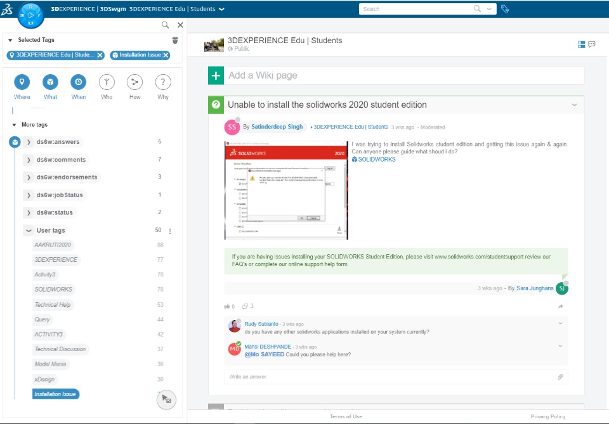
Task: Open Rudy Subianto's profile link
Action: pos(261,324)
